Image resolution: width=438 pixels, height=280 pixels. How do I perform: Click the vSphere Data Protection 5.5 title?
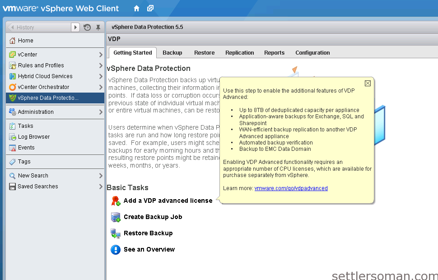click(147, 27)
